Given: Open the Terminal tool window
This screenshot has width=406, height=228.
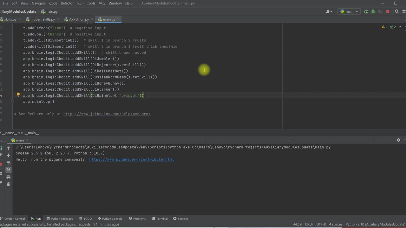Looking at the screenshot, I should (160, 218).
